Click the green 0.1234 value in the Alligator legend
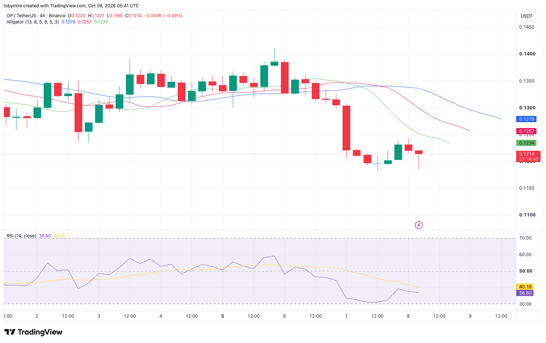 tap(101, 22)
